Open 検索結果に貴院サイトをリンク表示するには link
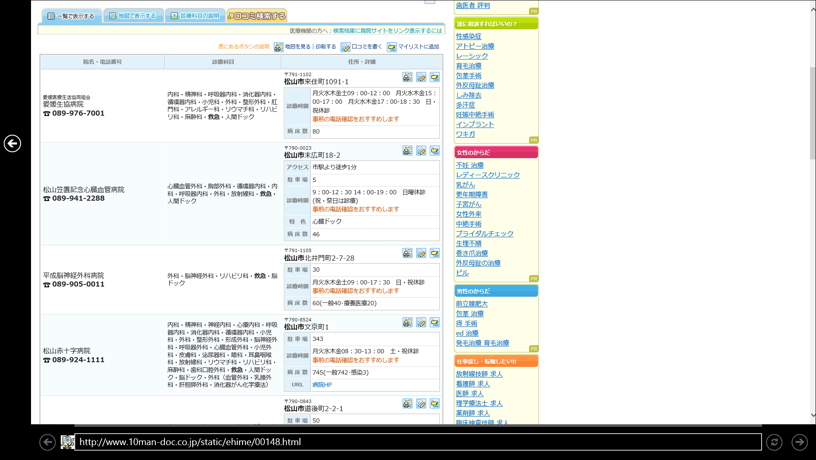 [388, 31]
